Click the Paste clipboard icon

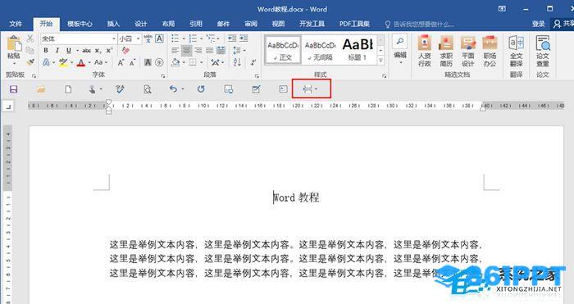coord(14,44)
